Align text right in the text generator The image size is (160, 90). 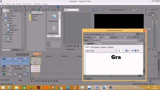pos(138,50)
